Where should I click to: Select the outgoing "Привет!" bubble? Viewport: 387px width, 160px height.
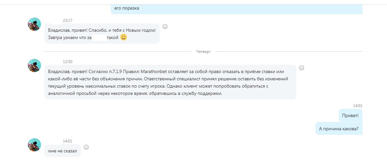(350, 115)
